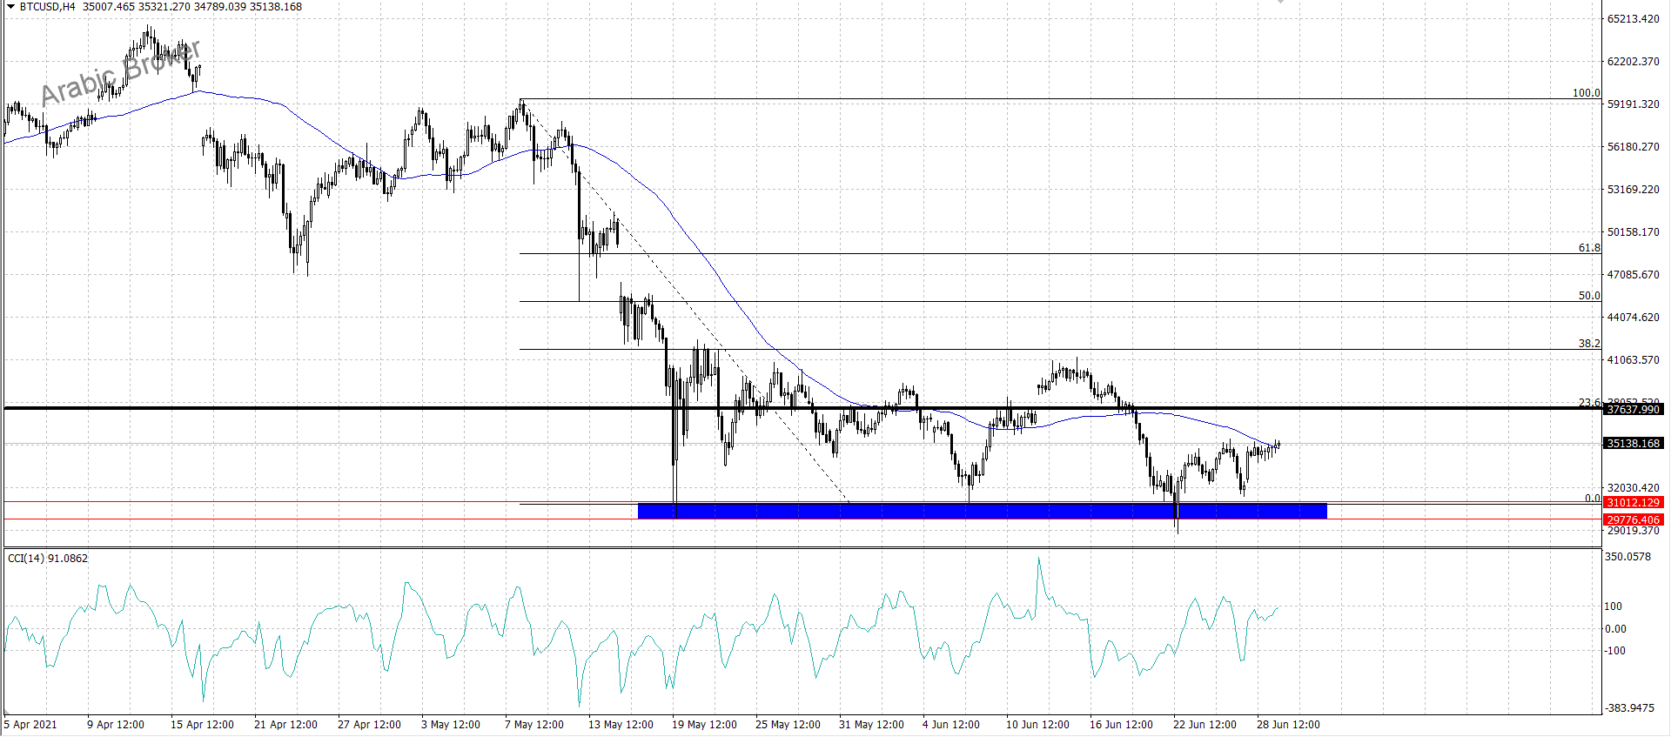The height and width of the screenshot is (737, 1671).
Task: Click the 50158.170 price axis label
Action: pos(1633,231)
